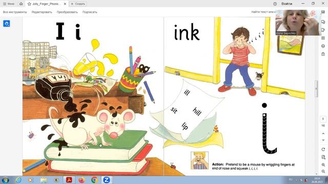Open the help icon near Войти
The width and height of the screenshot is (328, 184).
click(275, 4)
